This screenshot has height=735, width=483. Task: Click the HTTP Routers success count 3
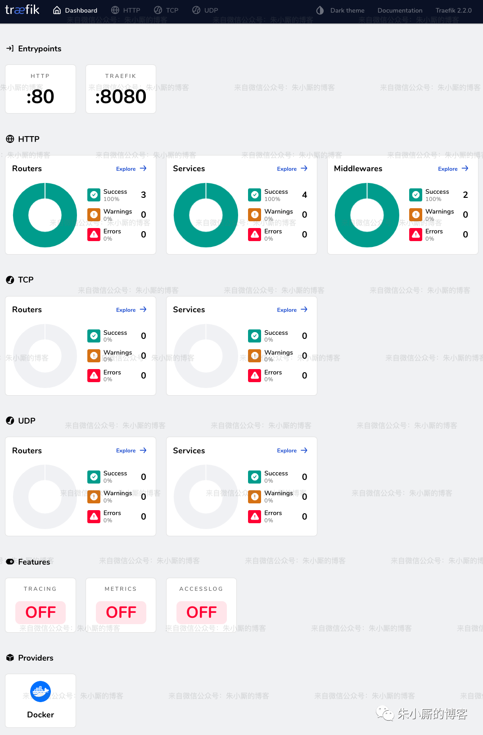tap(144, 195)
